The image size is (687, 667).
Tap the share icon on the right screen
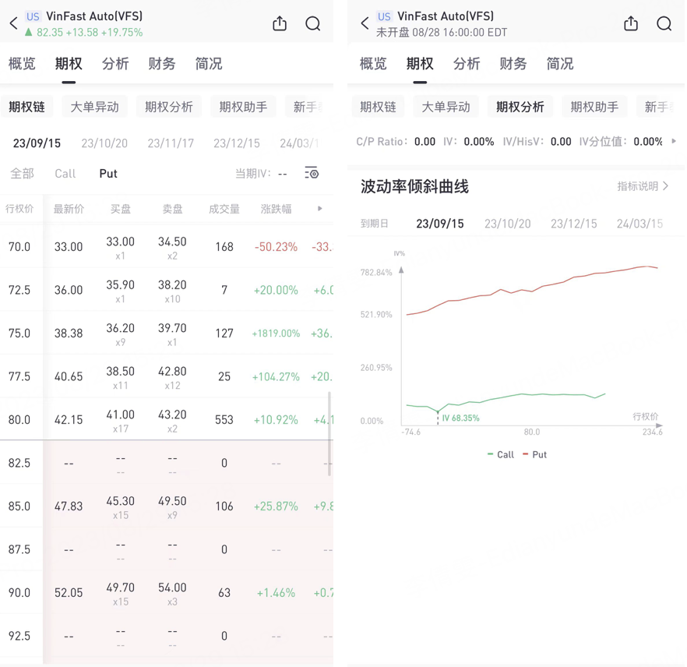pyautogui.click(x=631, y=23)
